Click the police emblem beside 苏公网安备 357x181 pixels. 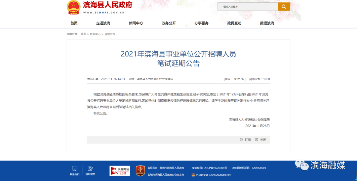193,175
